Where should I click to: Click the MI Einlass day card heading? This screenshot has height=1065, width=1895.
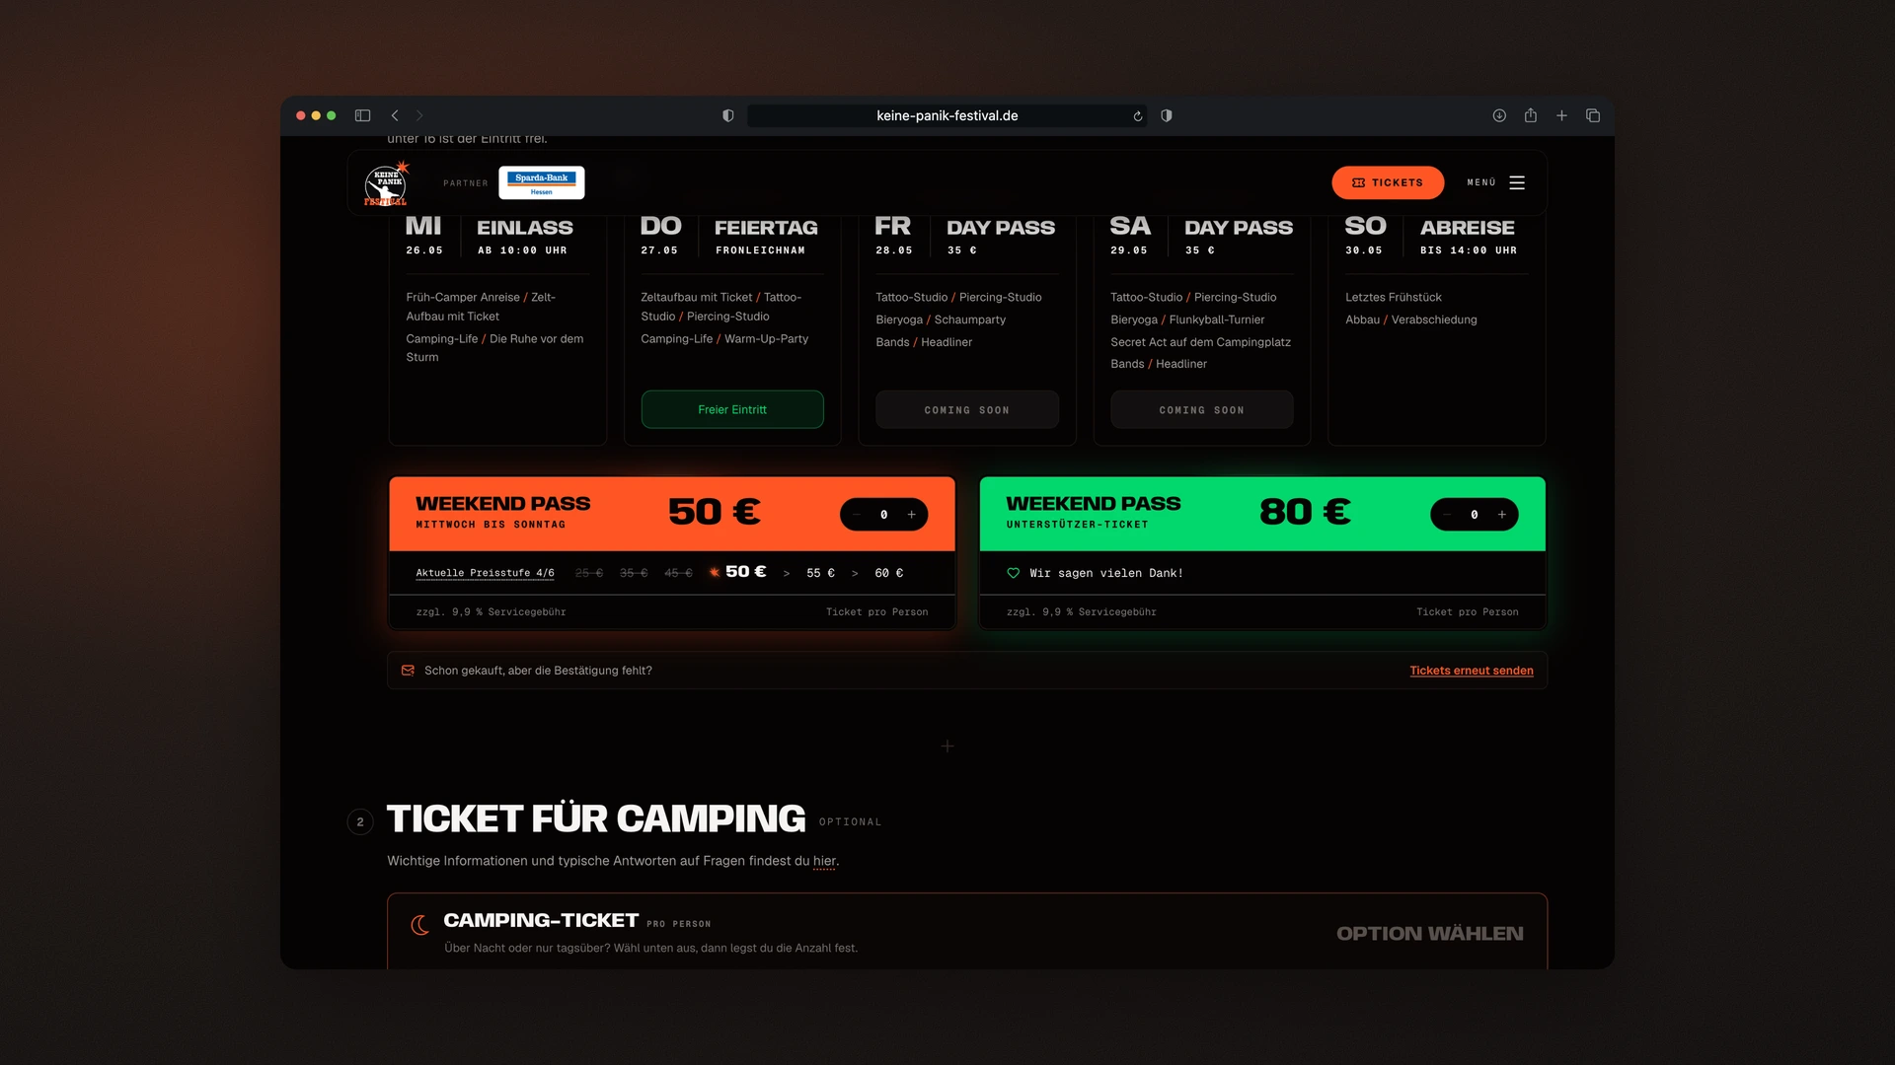point(490,228)
